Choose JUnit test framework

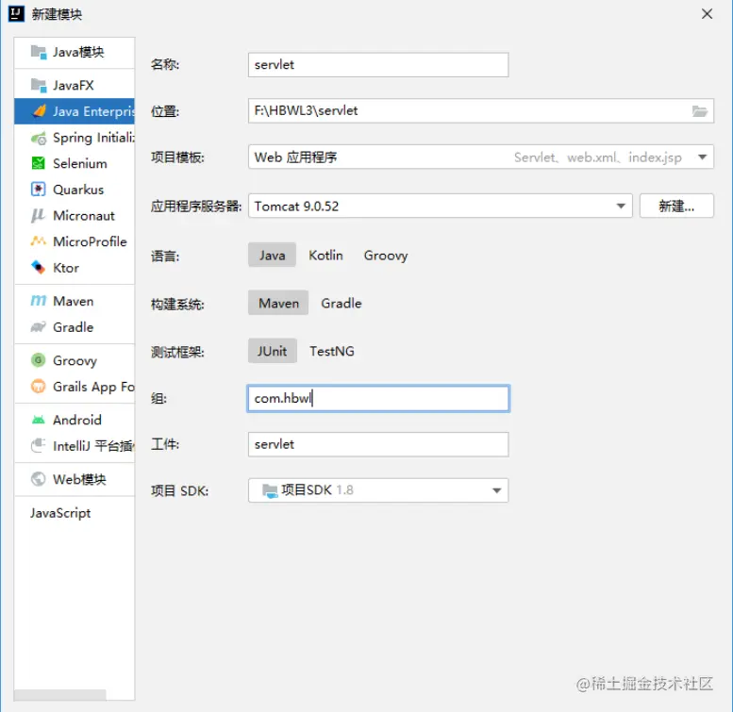coord(272,351)
